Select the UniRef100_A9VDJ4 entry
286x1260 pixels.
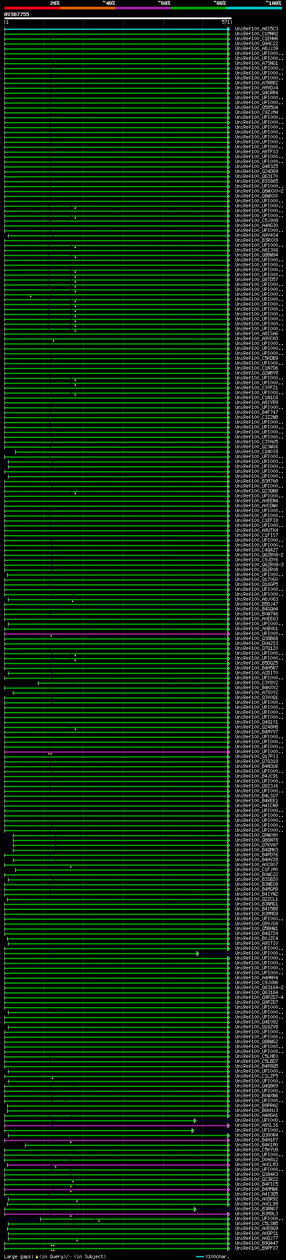[257, 88]
